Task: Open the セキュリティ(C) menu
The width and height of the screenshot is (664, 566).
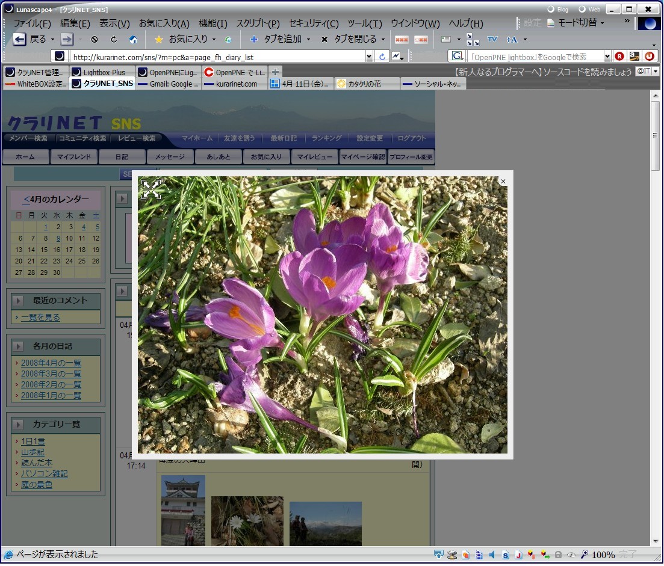Action: point(314,23)
